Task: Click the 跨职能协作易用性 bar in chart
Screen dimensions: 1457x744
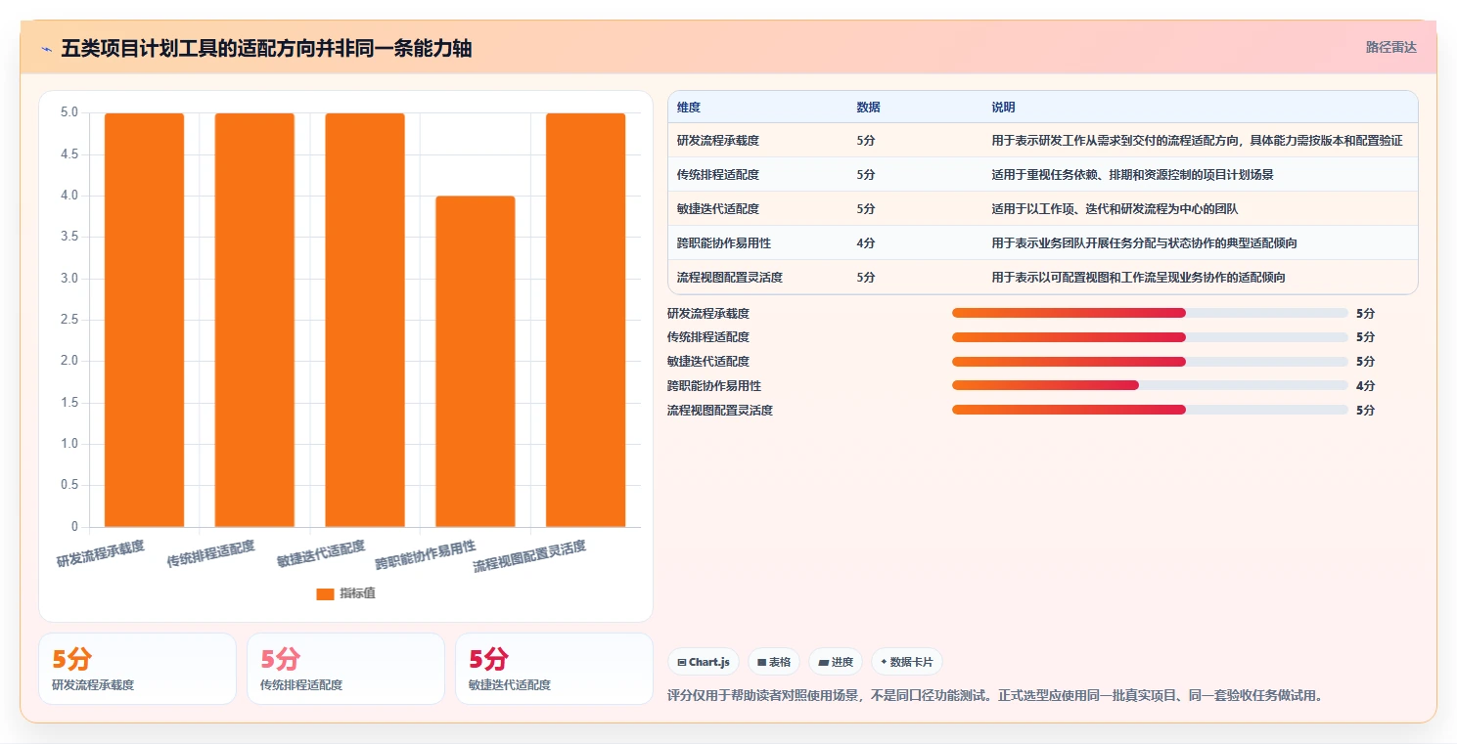Action: click(x=476, y=362)
